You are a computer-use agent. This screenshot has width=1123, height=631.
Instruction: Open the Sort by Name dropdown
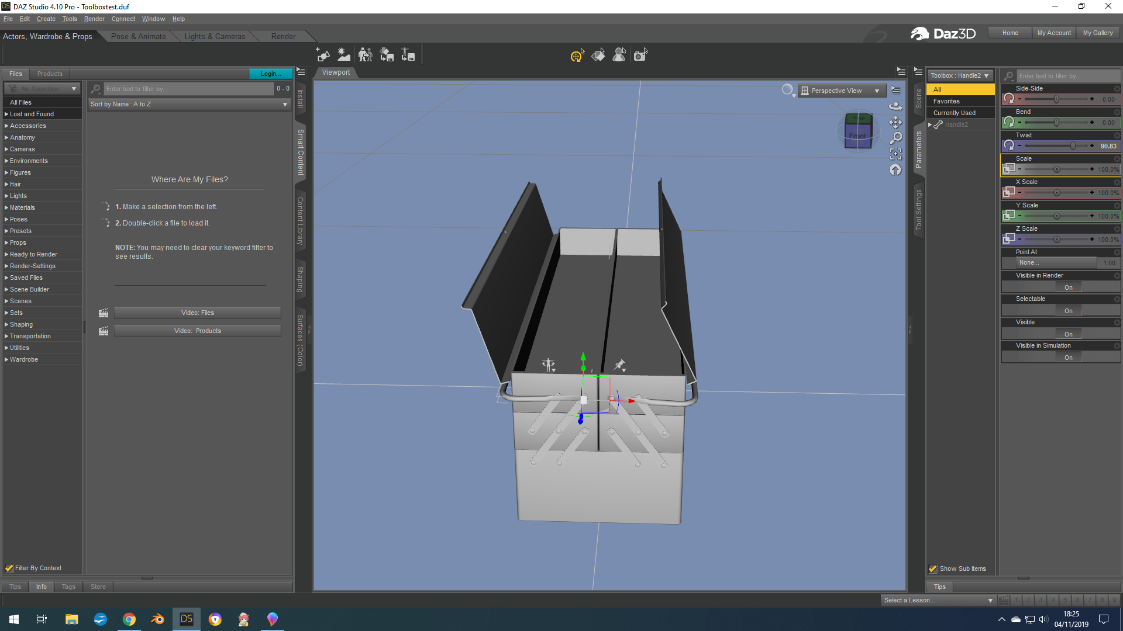click(x=189, y=104)
